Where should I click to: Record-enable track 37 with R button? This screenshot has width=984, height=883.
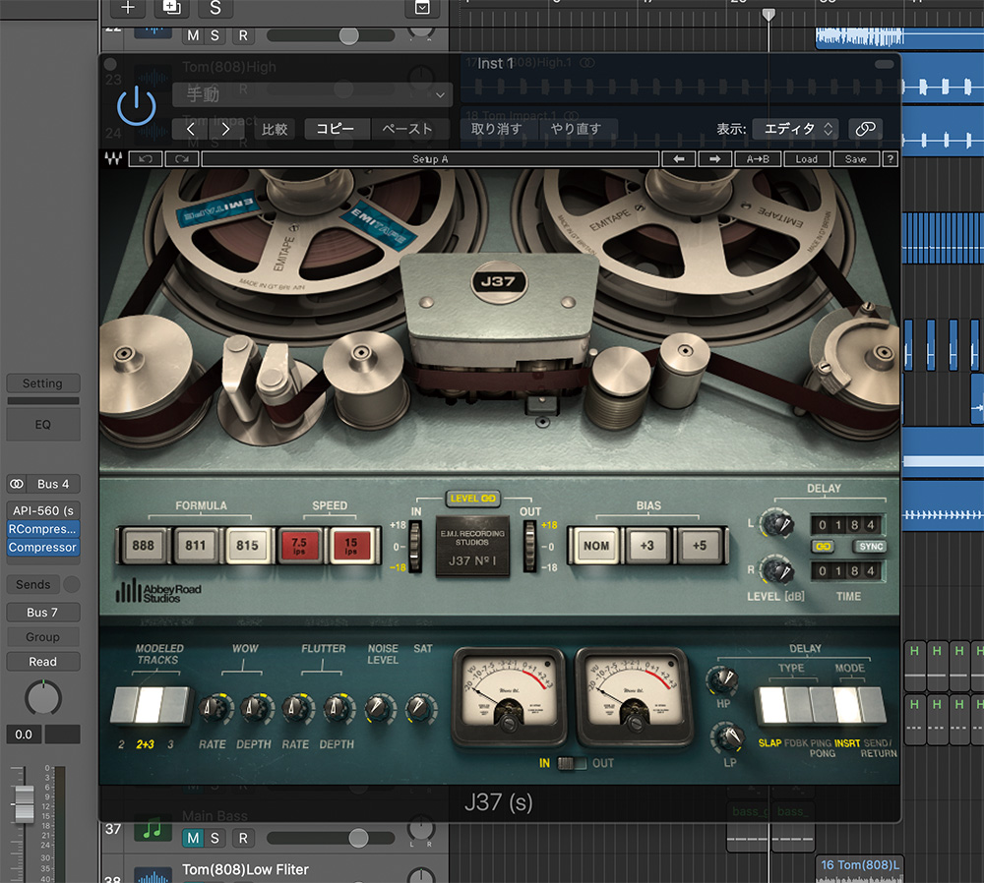(243, 838)
